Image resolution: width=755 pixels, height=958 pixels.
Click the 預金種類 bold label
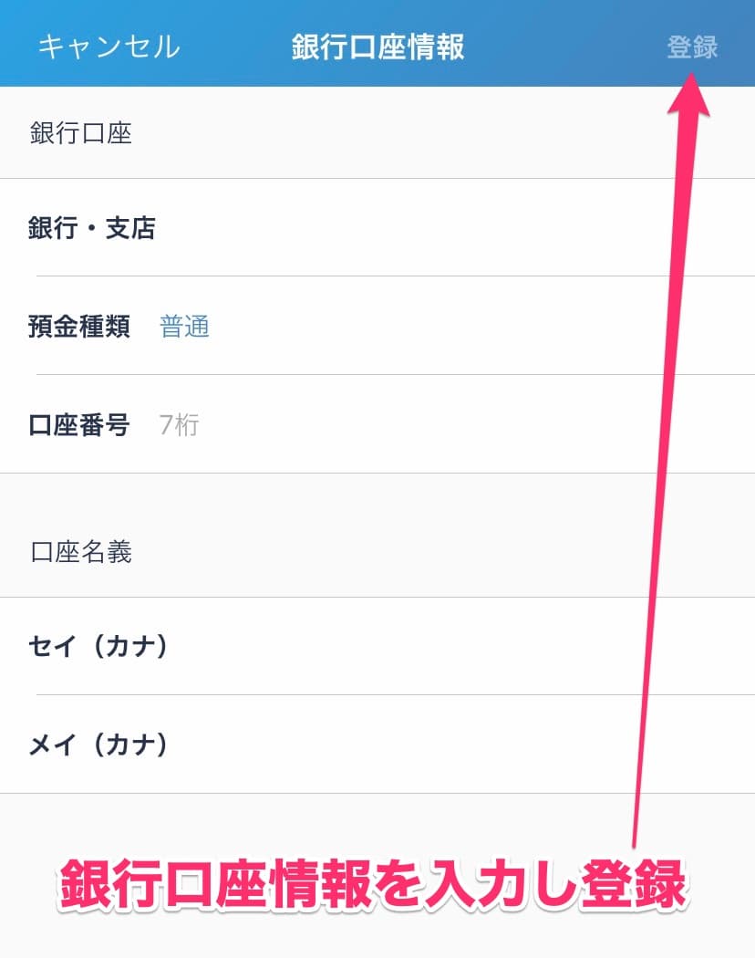[x=78, y=327]
